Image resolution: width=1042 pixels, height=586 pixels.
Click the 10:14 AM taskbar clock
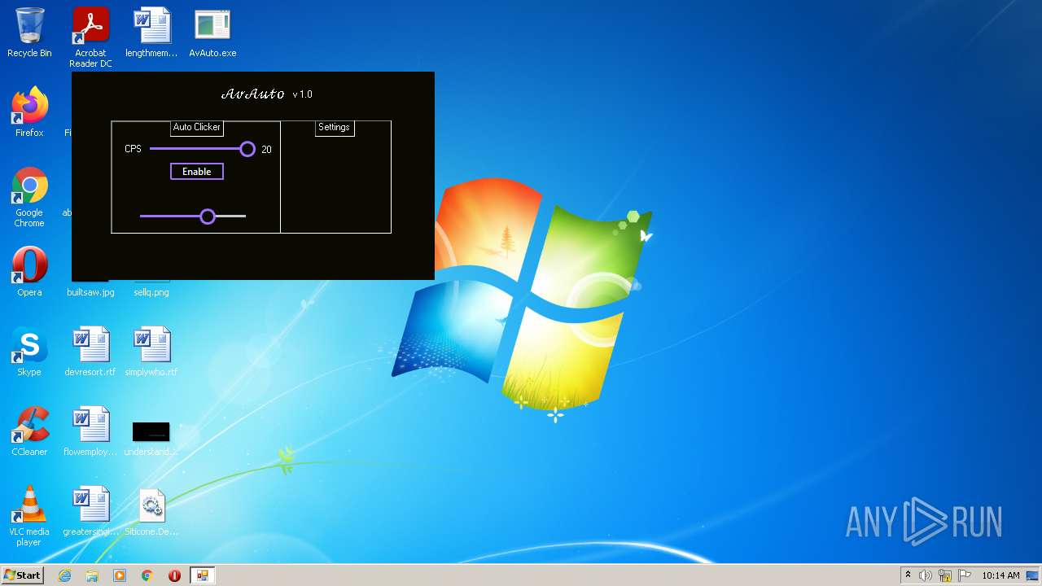pyautogui.click(x=1000, y=575)
